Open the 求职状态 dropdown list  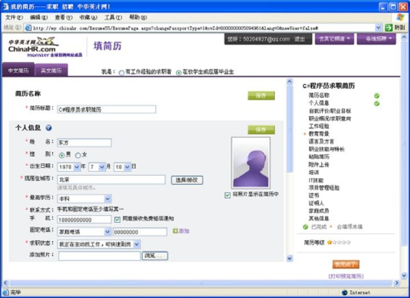(x=136, y=244)
